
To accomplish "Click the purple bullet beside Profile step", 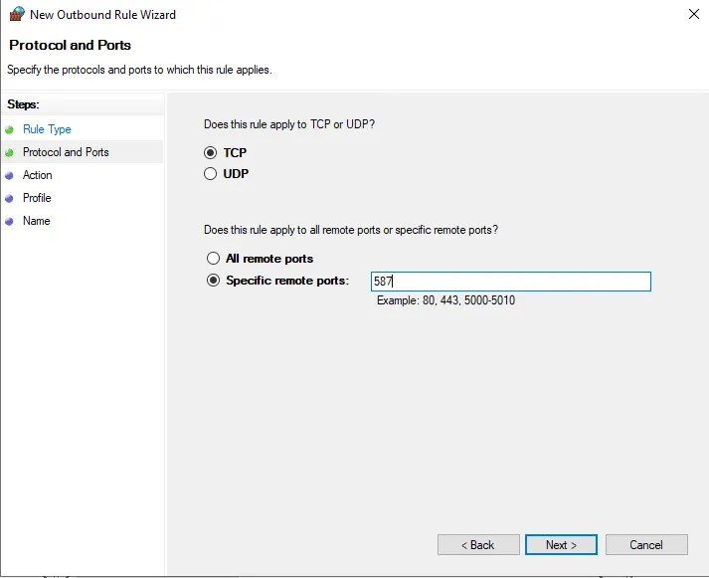I will point(10,198).
